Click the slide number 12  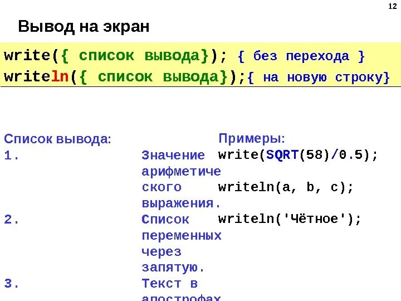coord(392,6)
